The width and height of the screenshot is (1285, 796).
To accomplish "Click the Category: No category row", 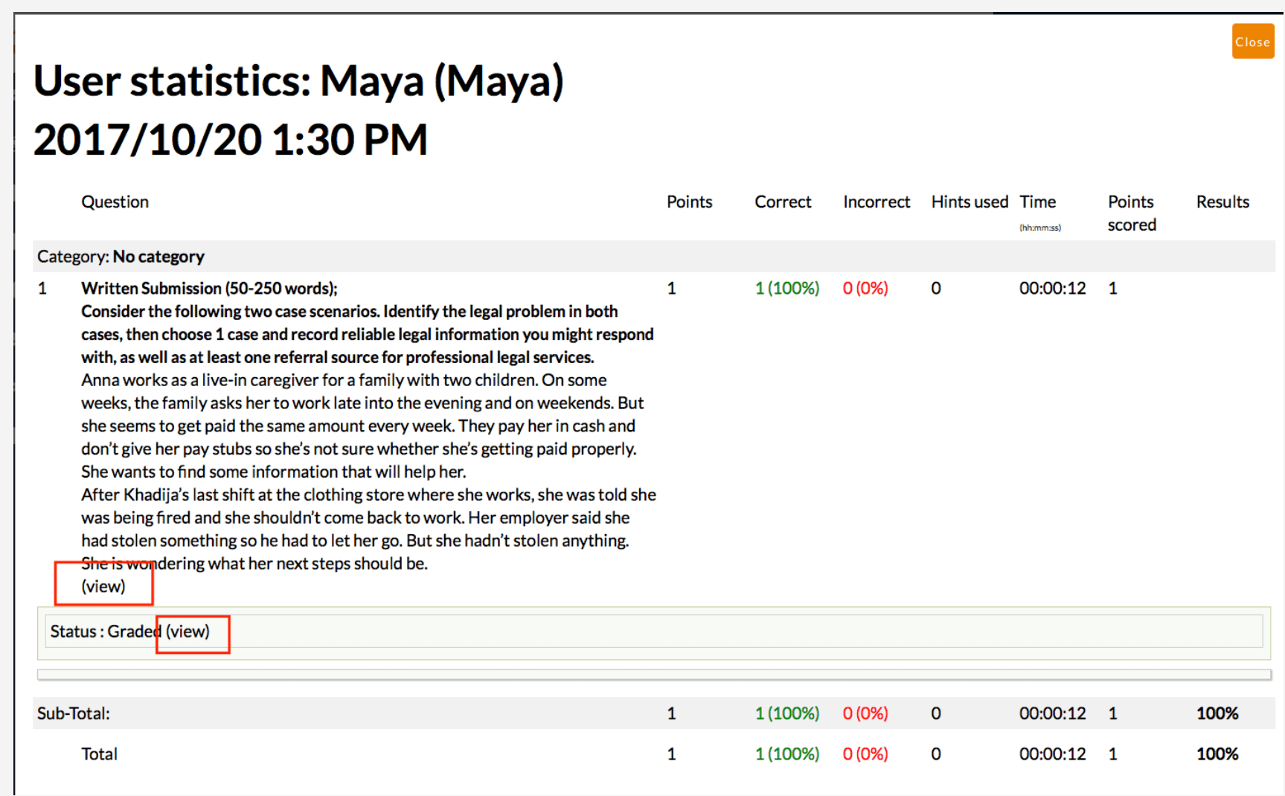I will click(x=121, y=257).
